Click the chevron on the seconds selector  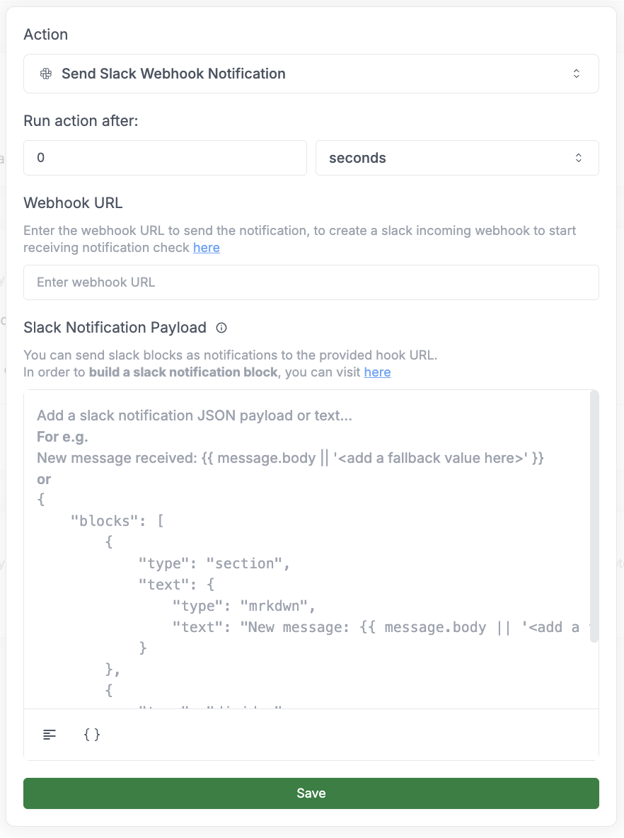pyautogui.click(x=578, y=158)
